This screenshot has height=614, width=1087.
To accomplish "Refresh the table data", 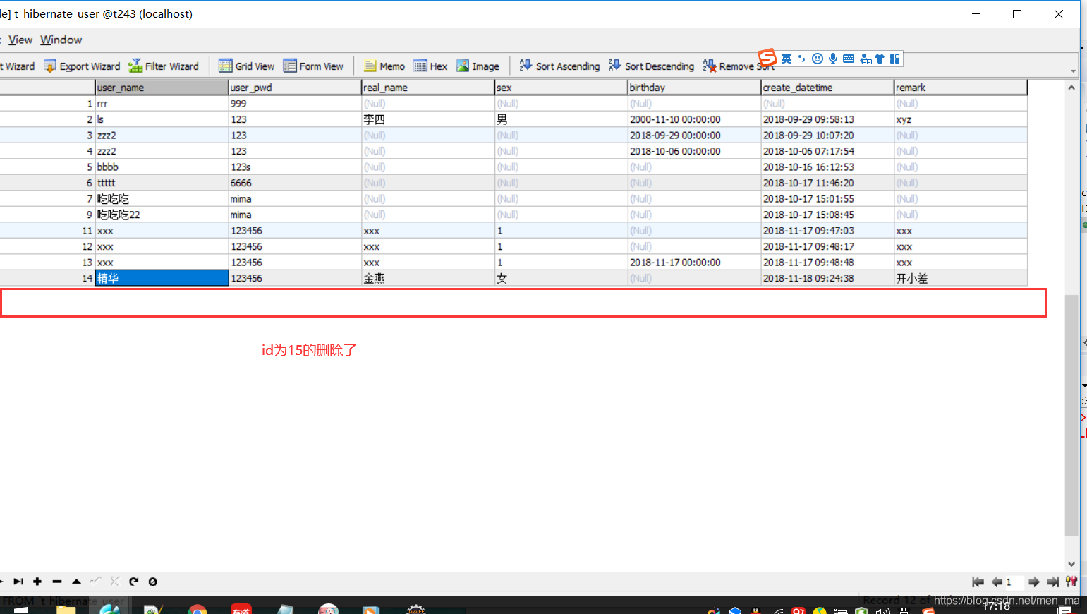I will [x=134, y=582].
